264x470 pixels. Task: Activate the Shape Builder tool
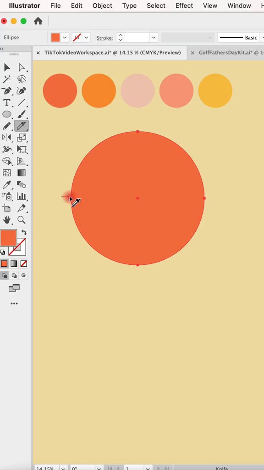[7, 161]
